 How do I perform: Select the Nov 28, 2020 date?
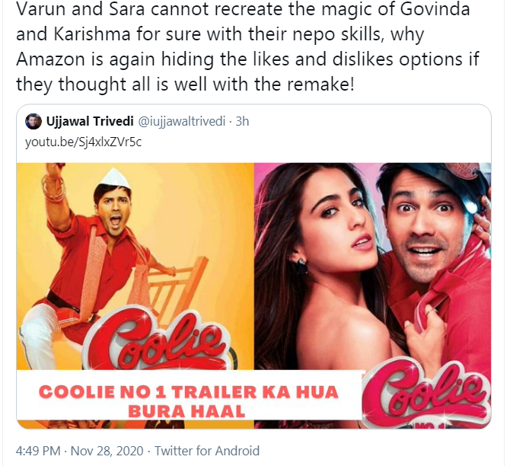coord(107,451)
